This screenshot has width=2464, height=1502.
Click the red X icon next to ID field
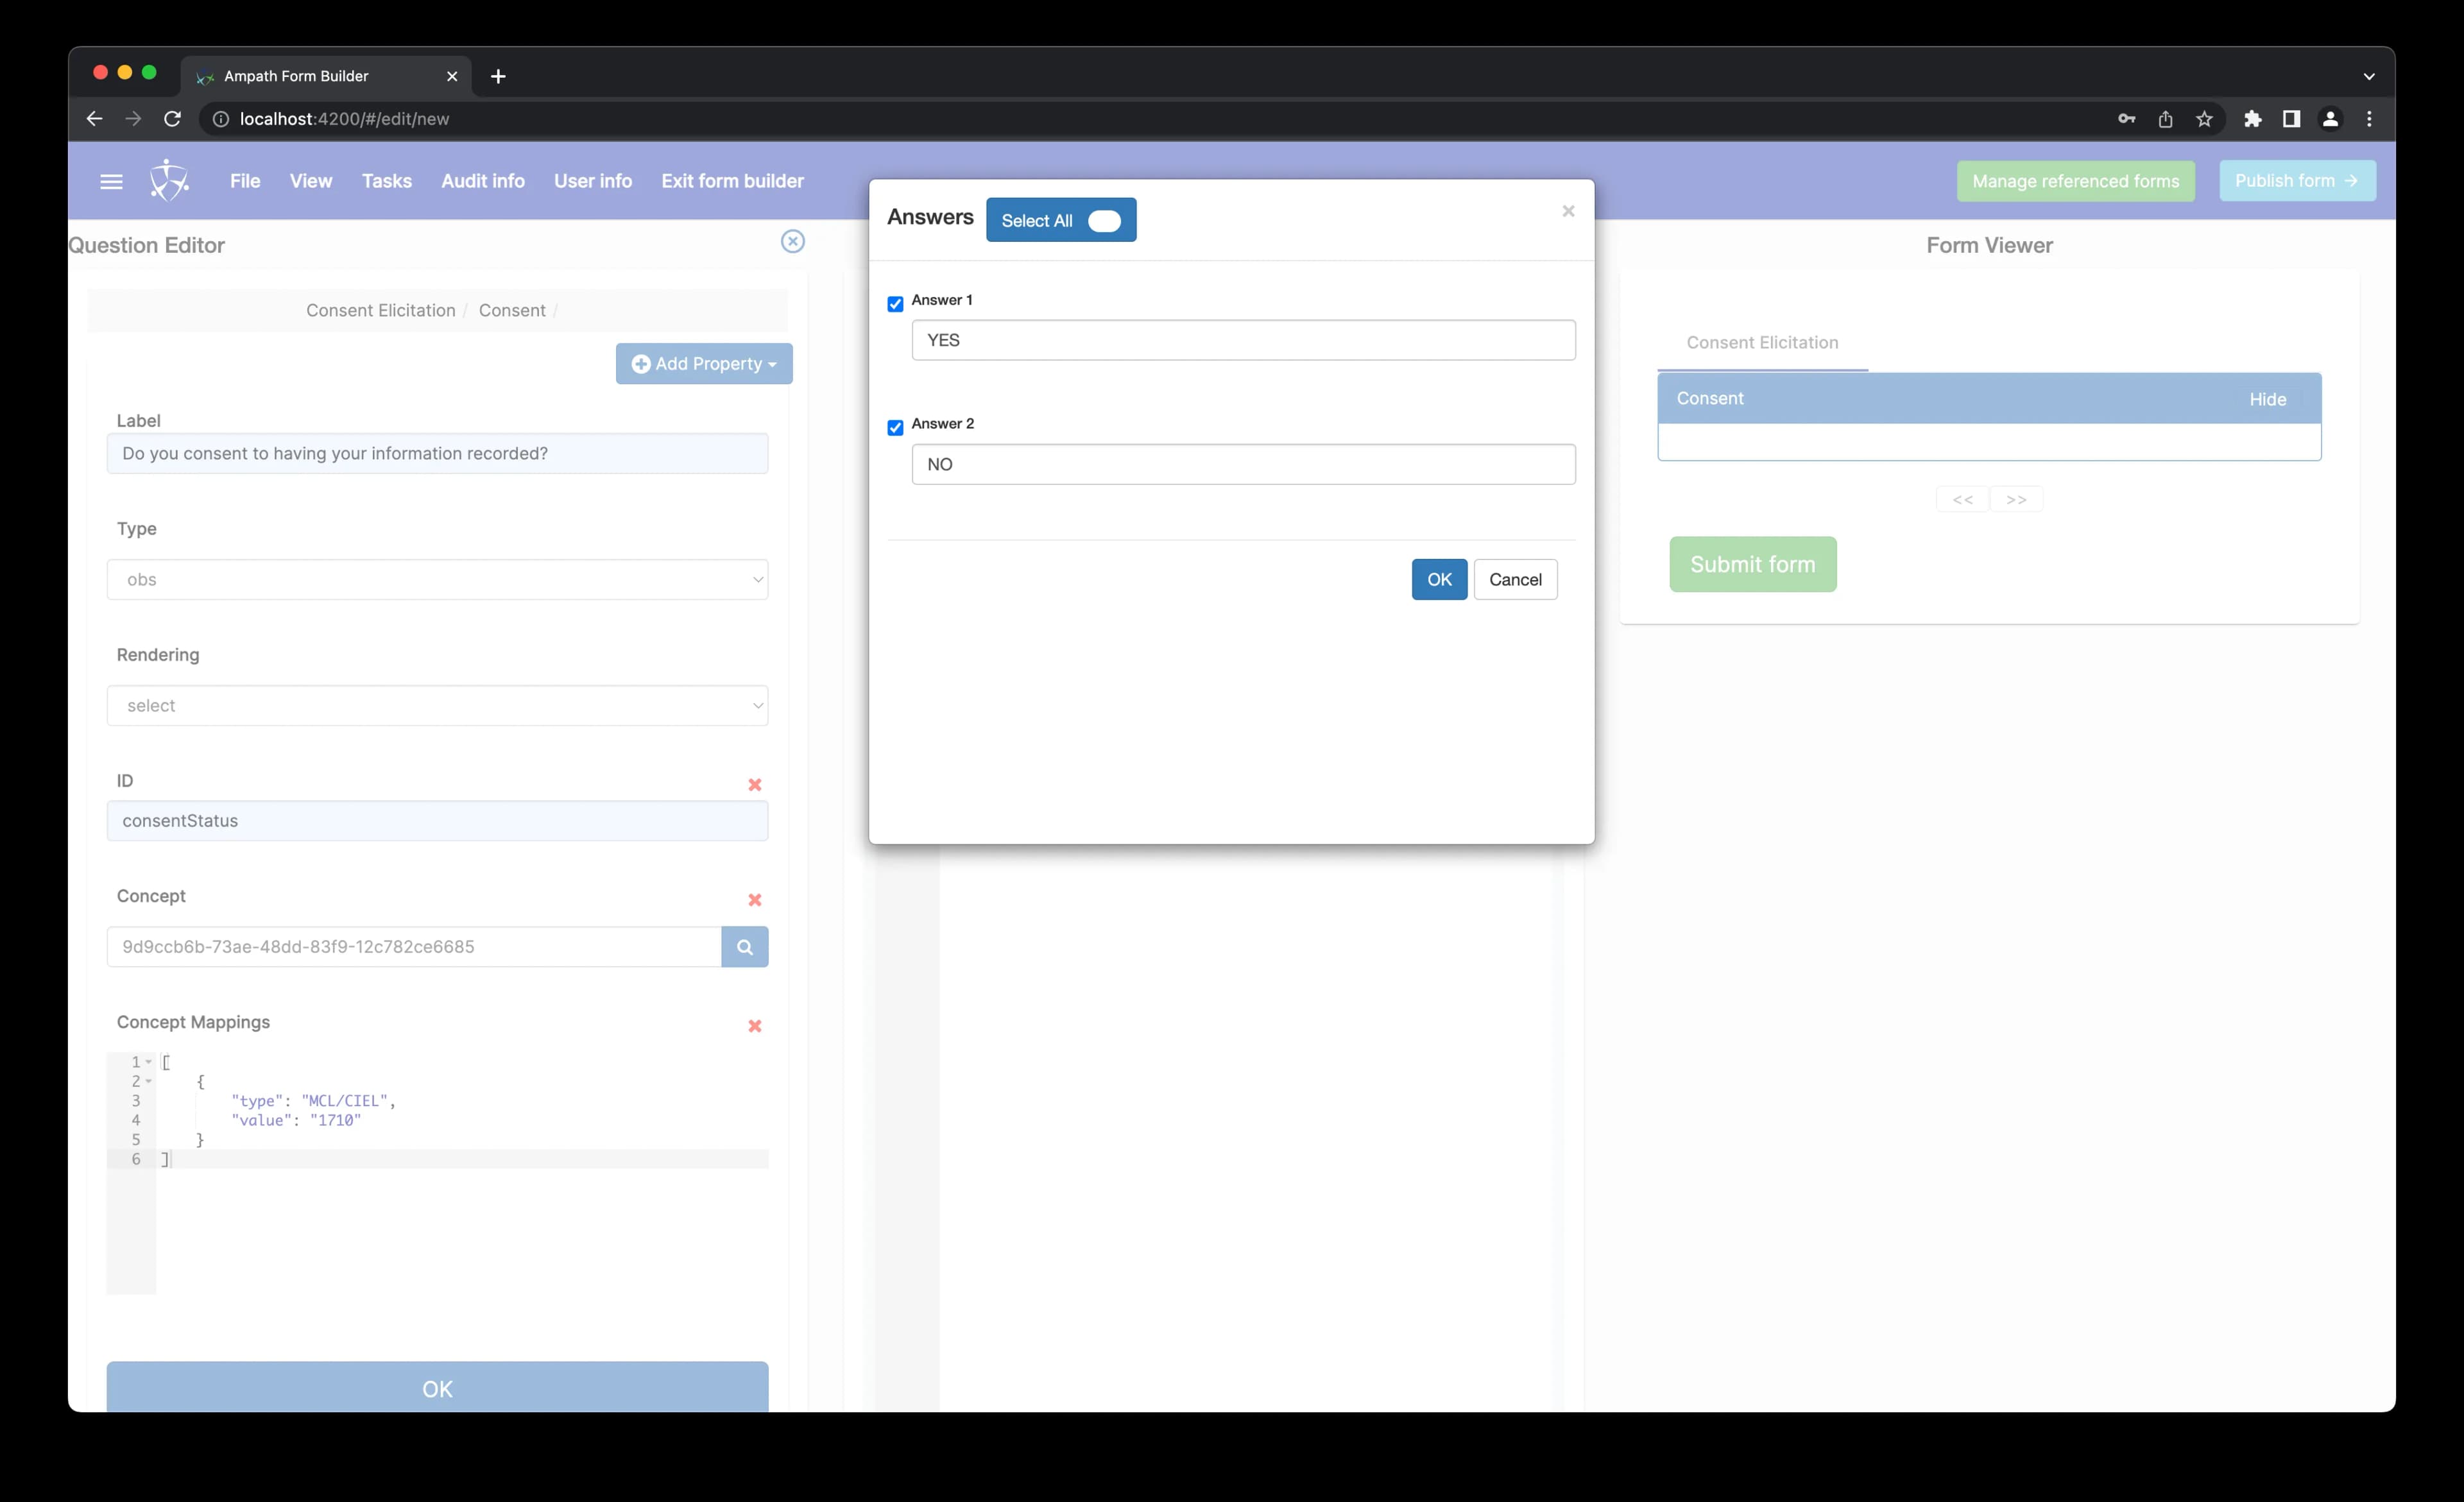(x=753, y=783)
